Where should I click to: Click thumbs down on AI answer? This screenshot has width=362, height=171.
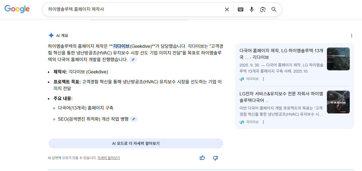coord(215,158)
